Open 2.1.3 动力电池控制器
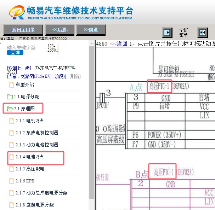The image size is (215, 210). coord(37,145)
